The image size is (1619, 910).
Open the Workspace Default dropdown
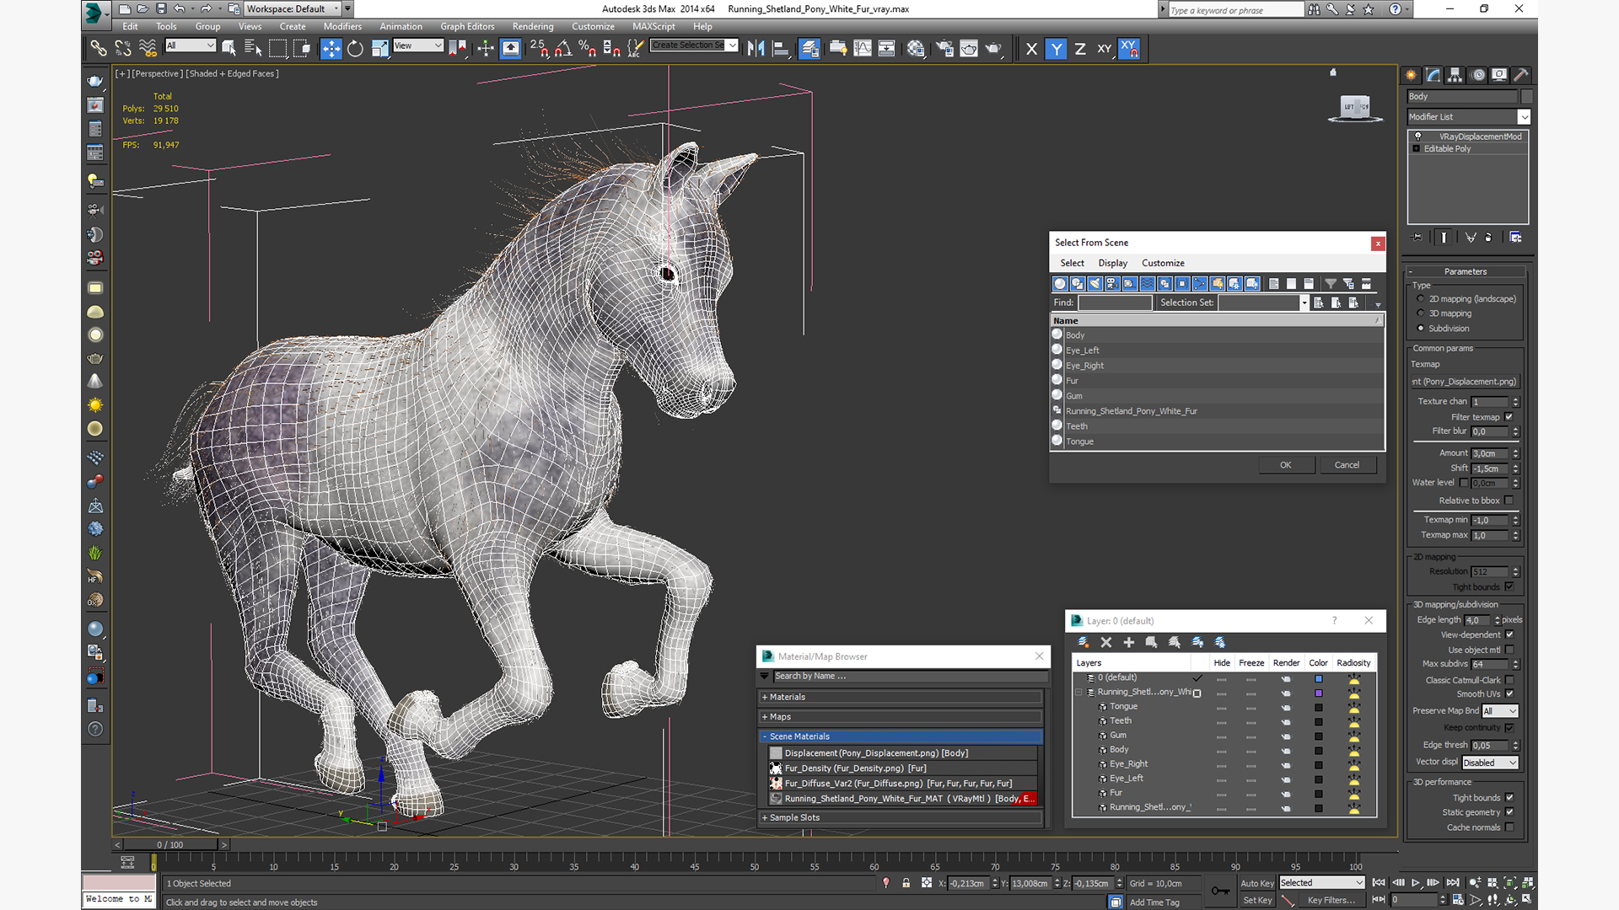point(292,9)
